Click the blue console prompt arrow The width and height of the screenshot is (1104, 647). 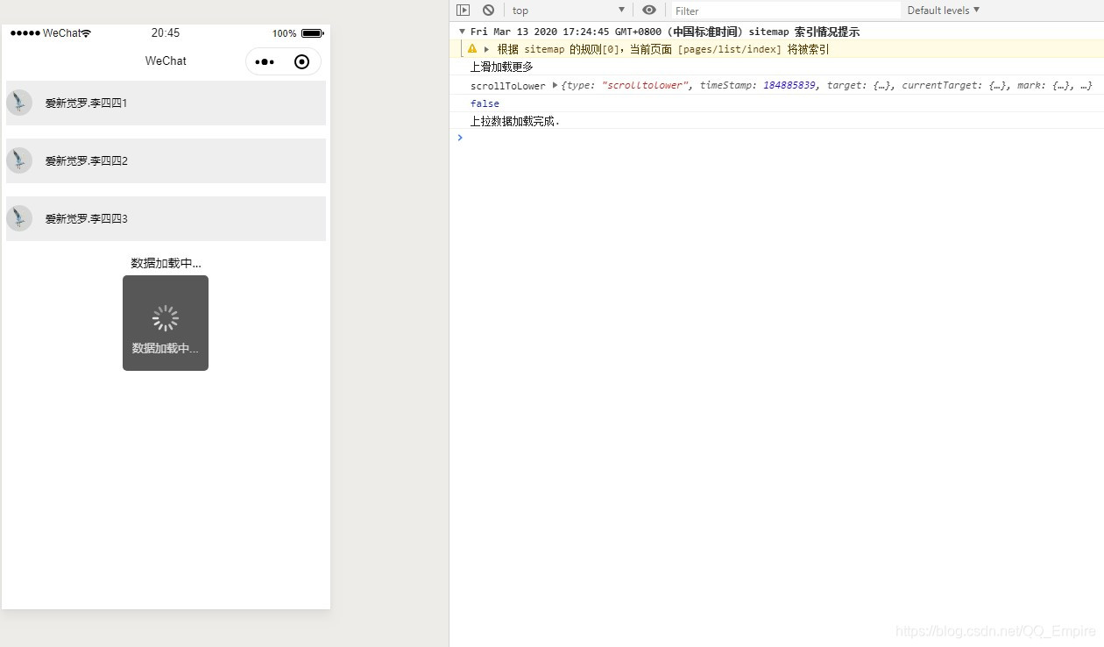[x=460, y=137]
